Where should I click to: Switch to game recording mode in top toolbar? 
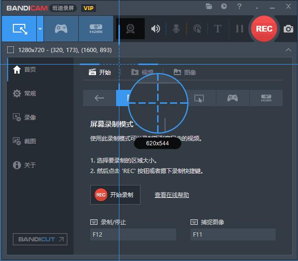coord(61,29)
